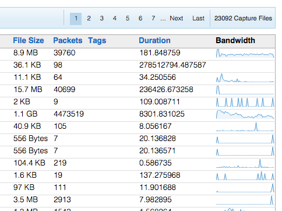Open bandwidth sparkline for 1.6 KB capture
This screenshot has height=211, width=282.
[245, 175]
